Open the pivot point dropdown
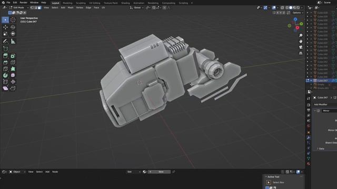337x189 pixels. [148, 7]
